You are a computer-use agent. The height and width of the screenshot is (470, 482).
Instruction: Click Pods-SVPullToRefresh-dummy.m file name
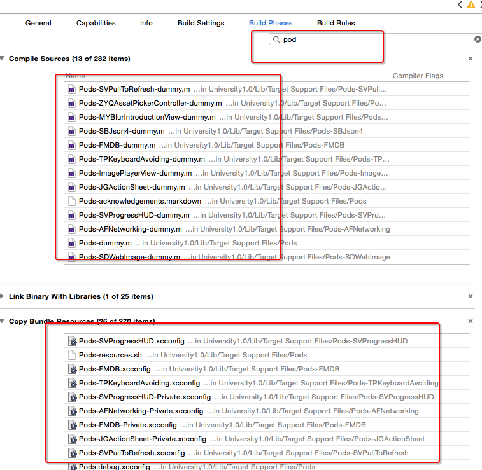(134, 89)
